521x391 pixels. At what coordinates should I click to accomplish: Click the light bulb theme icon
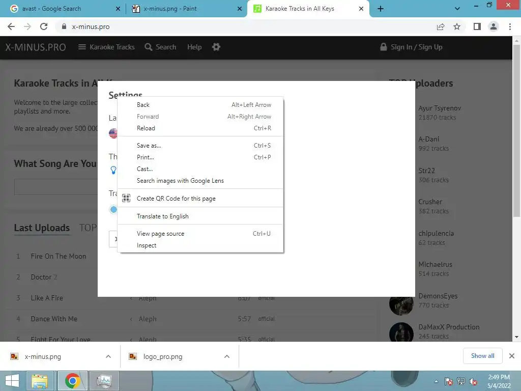pos(113,170)
